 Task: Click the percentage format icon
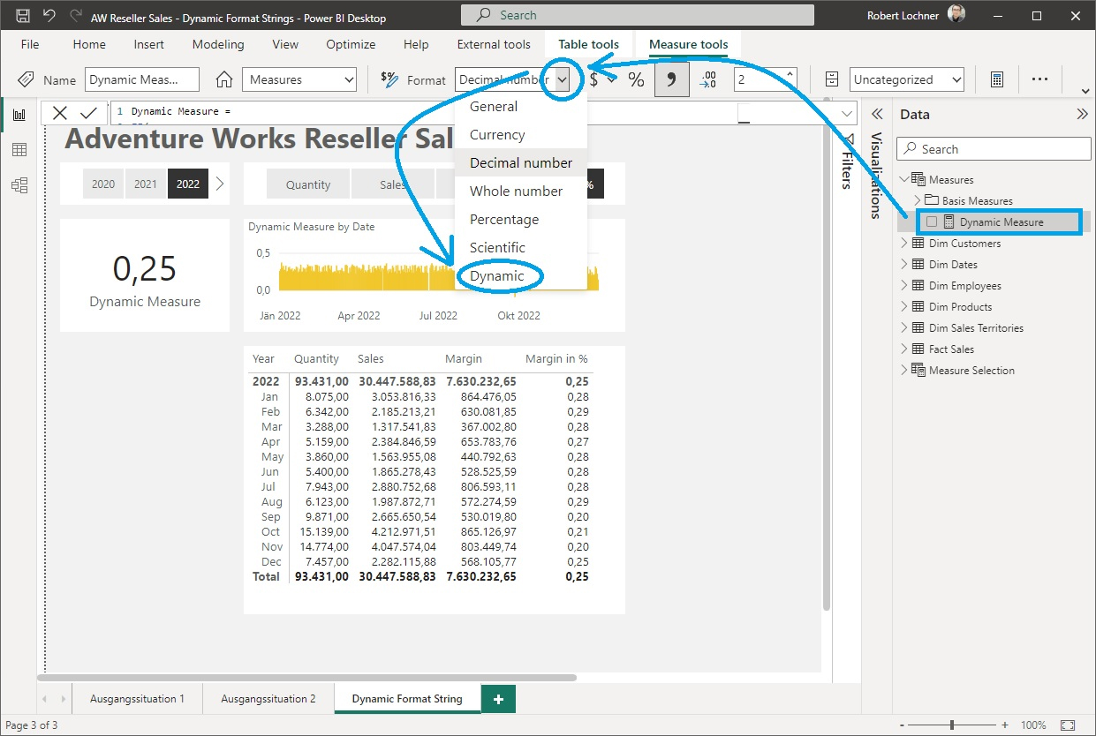pyautogui.click(x=636, y=79)
